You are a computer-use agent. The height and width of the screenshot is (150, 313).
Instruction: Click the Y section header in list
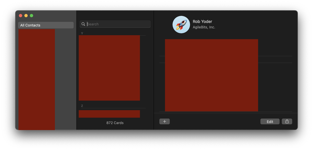click(82, 33)
